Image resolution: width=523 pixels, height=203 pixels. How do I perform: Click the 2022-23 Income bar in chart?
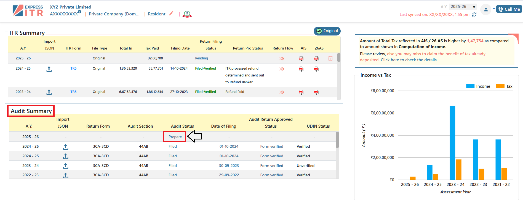[x=476, y=160]
